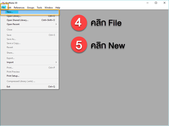Click the red step 5 circle marker
This screenshot has height=126, width=169.
pyautogui.click(x=79, y=45)
